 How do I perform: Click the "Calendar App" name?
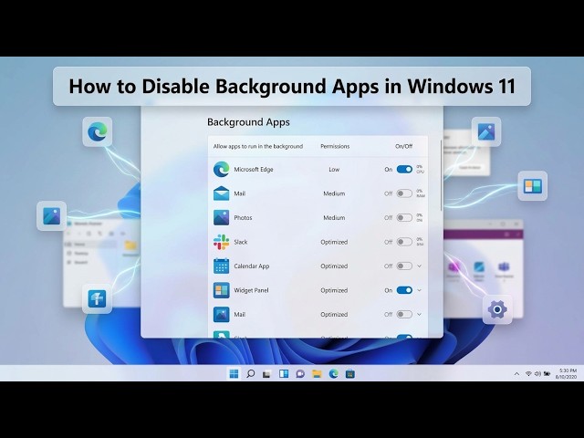coord(252,266)
